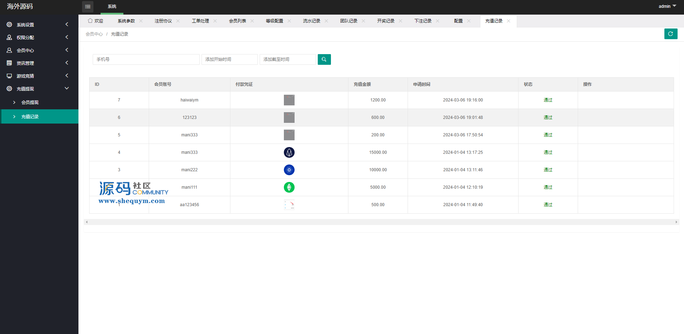Focus the 添加开始时间 date field
This screenshot has width=684, height=334.
click(x=230, y=59)
